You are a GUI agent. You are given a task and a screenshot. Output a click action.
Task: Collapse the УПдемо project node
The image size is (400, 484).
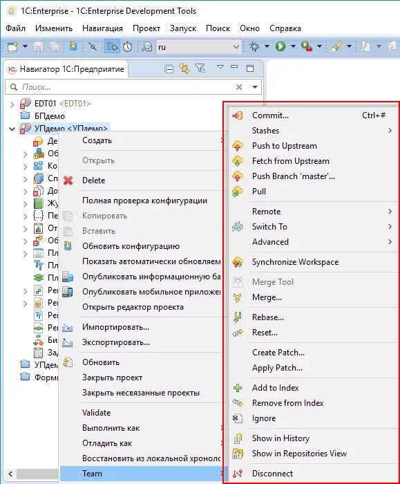click(x=12, y=129)
